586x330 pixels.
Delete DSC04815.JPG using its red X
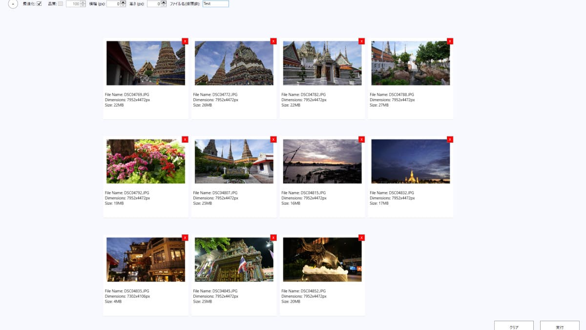361,140
